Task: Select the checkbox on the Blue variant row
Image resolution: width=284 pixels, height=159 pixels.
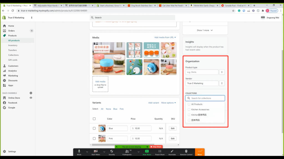Action: tap(95, 128)
